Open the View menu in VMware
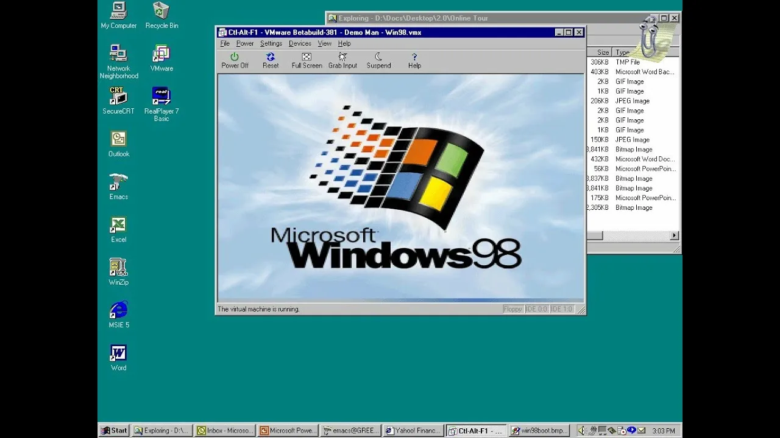Viewport: 780px width, 438px height. (324, 44)
